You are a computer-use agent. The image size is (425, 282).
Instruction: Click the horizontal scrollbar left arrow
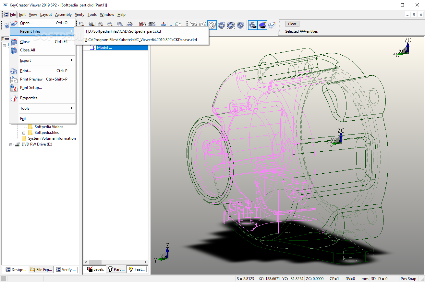[86, 262]
